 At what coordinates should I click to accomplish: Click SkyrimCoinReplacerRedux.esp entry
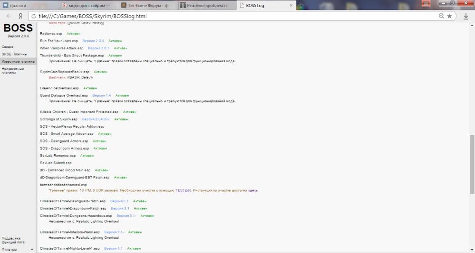[x=65, y=72]
